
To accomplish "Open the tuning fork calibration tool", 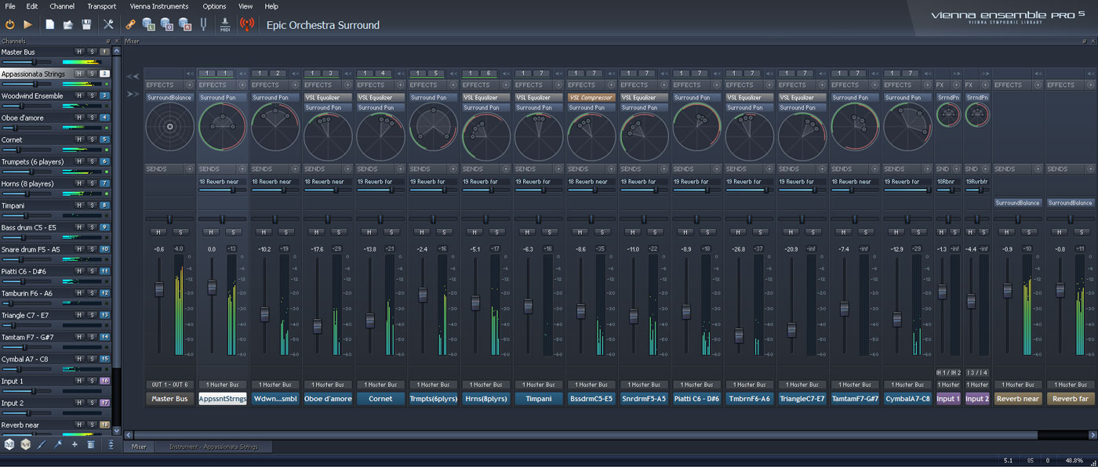I will 204,24.
